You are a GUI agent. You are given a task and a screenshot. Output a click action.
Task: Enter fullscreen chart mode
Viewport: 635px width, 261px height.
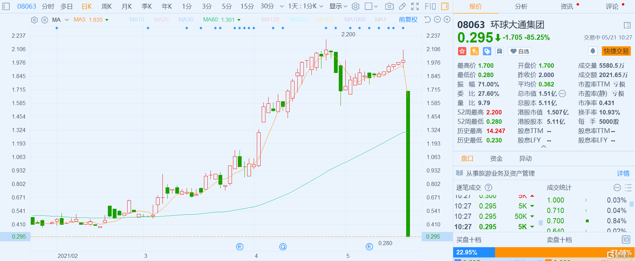(x=415, y=6)
